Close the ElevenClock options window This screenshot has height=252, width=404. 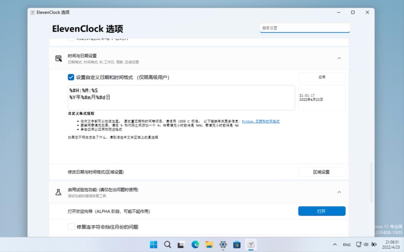pos(367,12)
